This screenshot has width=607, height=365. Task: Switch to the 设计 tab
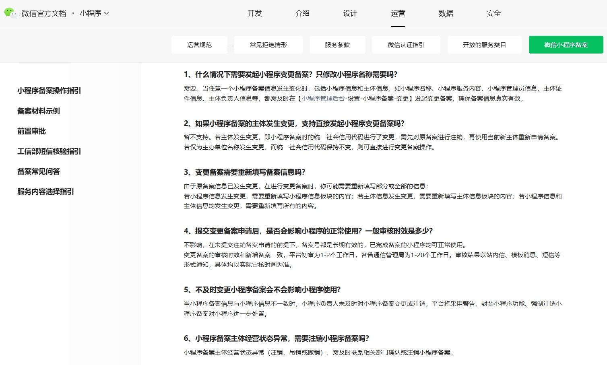click(x=350, y=13)
